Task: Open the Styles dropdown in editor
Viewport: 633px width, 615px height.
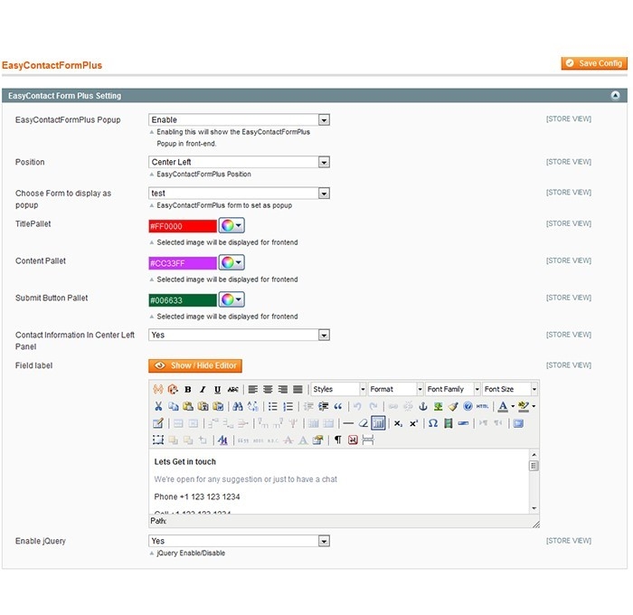Action: pyautogui.click(x=339, y=389)
